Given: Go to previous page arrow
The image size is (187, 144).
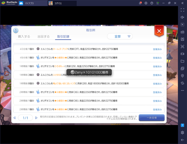Looking at the screenshot, I should pos(14,118).
